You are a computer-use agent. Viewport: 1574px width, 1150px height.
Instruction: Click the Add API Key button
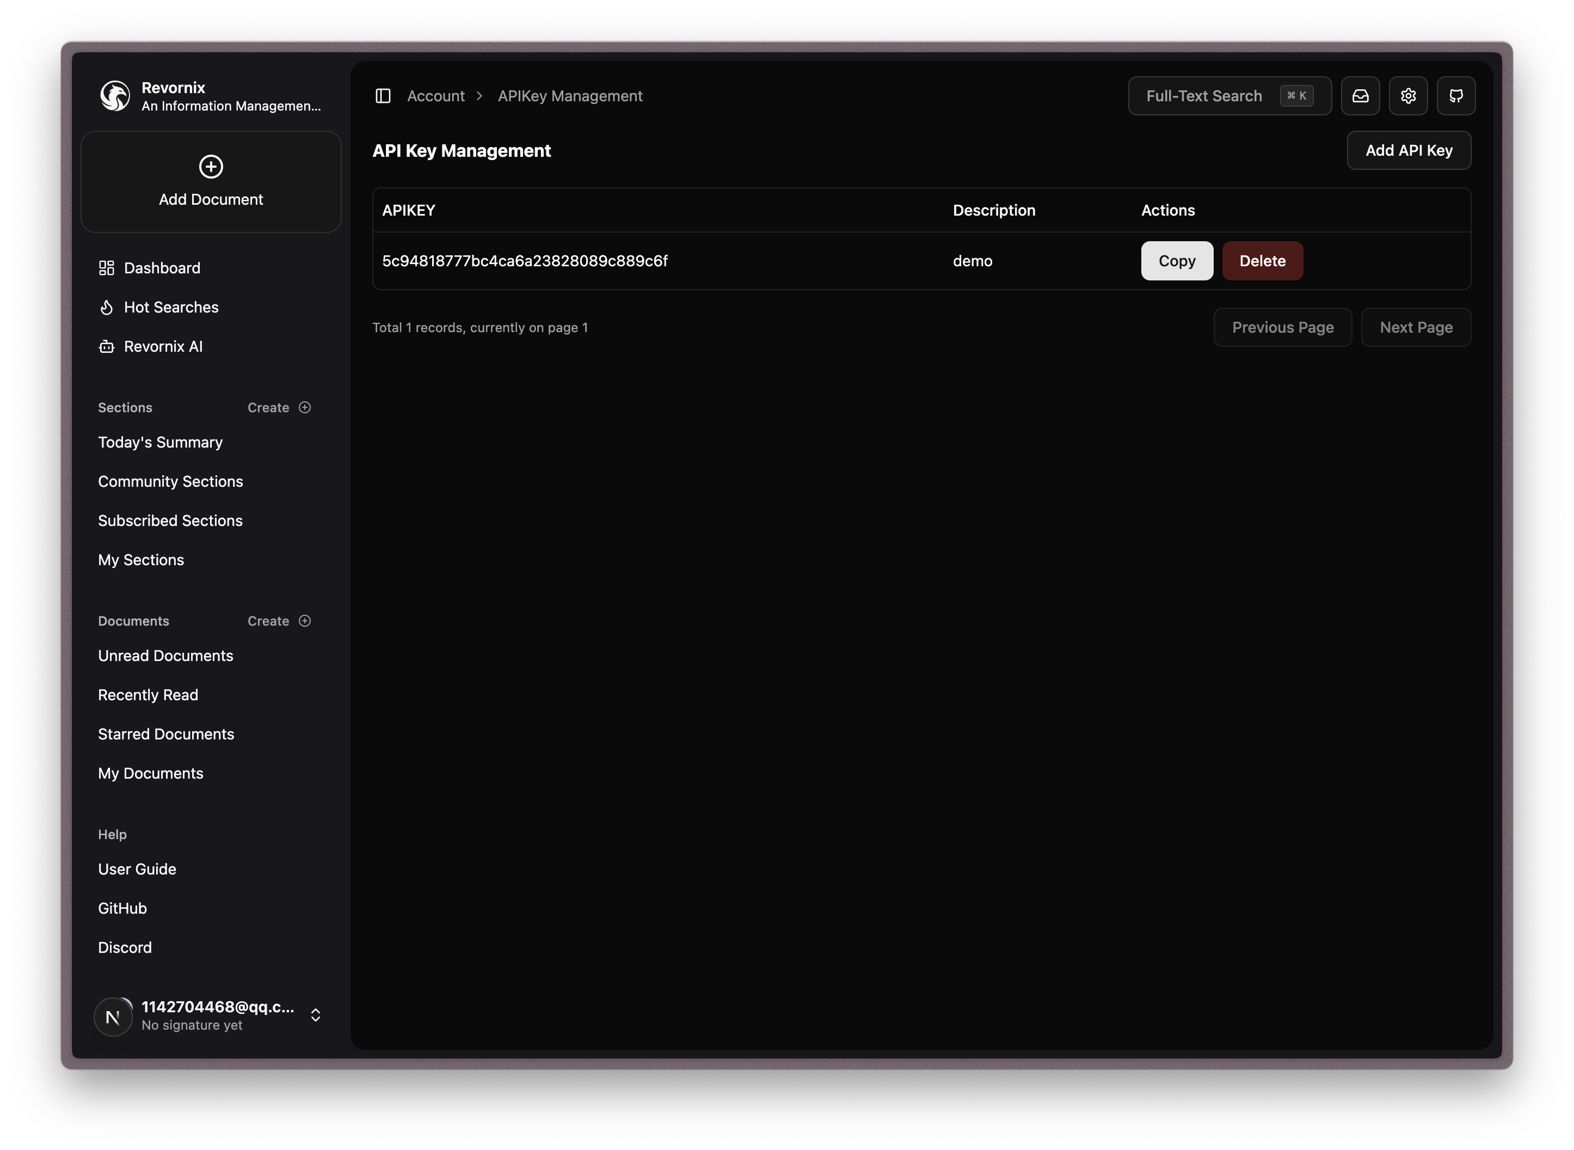coord(1409,150)
